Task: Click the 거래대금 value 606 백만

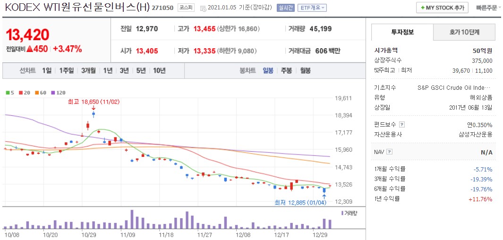Action: pos(327,51)
